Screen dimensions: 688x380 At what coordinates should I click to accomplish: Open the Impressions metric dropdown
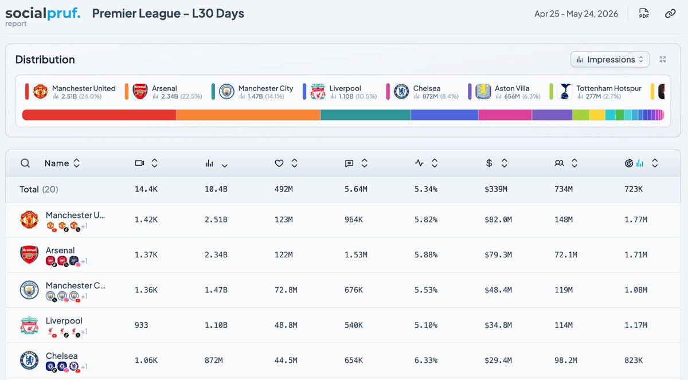click(610, 59)
